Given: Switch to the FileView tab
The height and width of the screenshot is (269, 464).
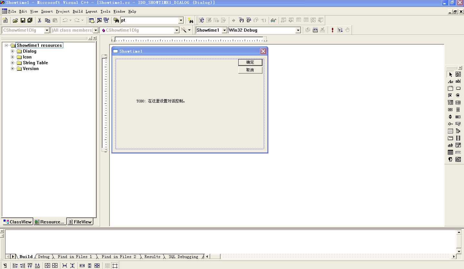Looking at the screenshot, I should (80, 222).
